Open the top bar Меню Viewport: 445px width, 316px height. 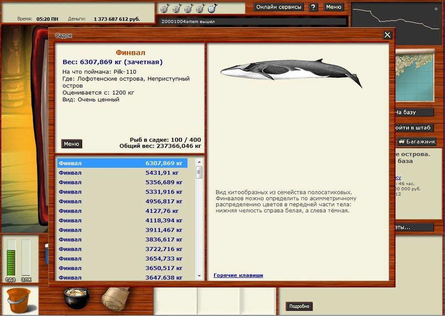click(x=334, y=7)
